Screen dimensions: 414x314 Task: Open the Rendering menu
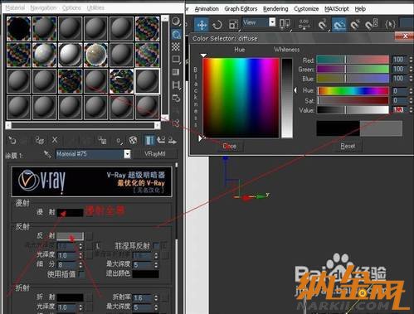[x=275, y=9]
